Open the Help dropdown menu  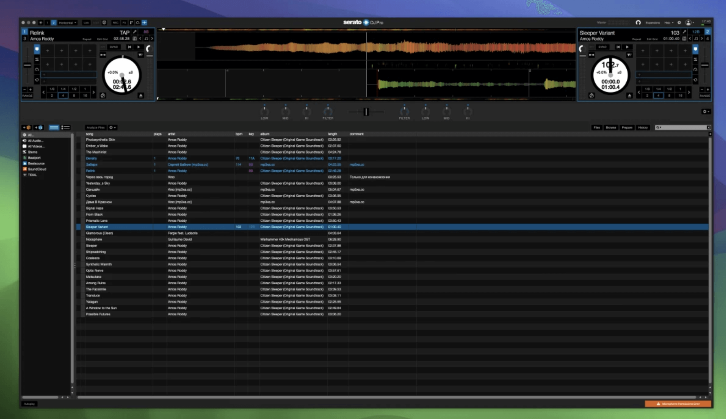point(669,23)
